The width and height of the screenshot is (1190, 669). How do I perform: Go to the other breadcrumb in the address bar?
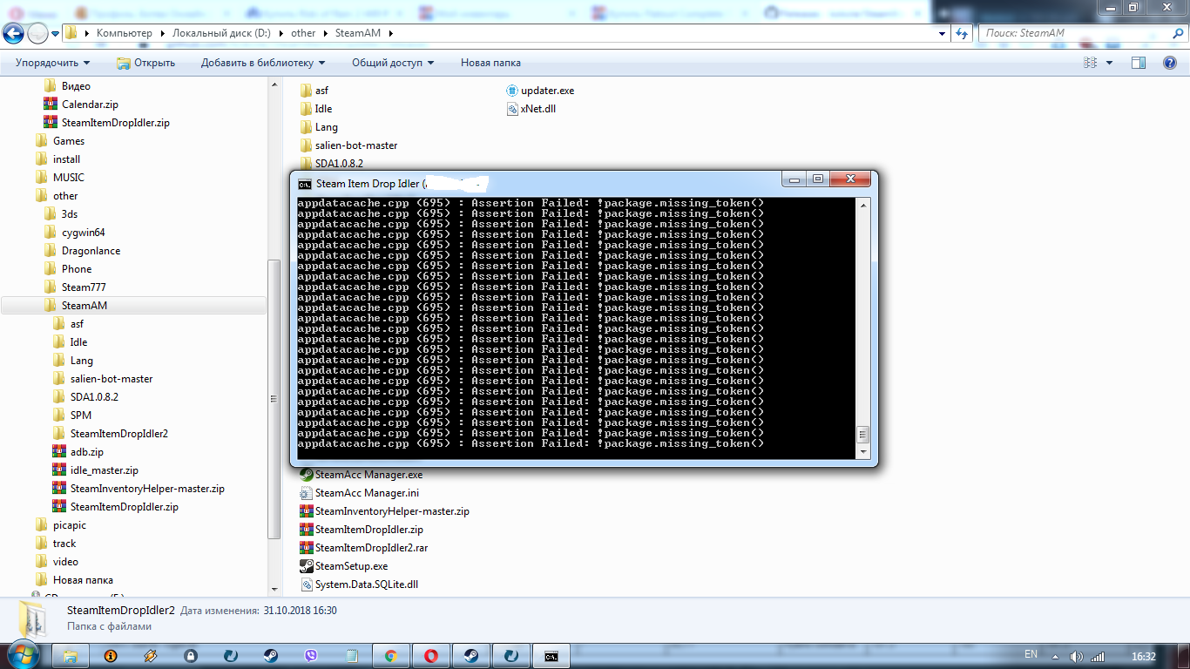click(303, 33)
